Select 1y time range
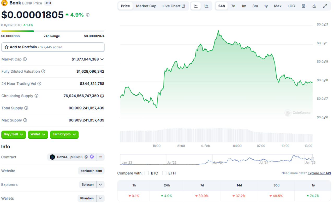 (266, 6)
